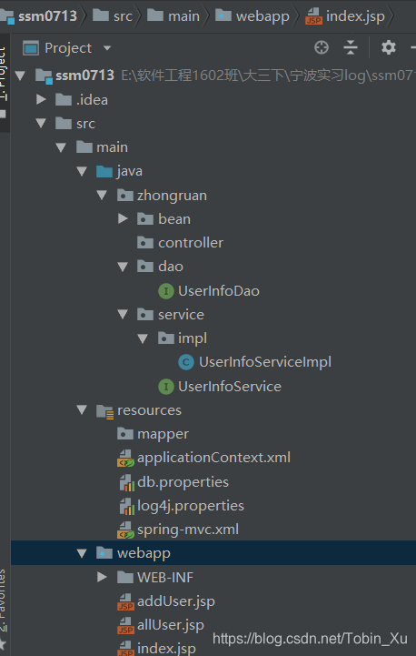This screenshot has width=416, height=656.
Task: Click the UserInfoDao interface icon
Action: pyautogui.click(x=166, y=291)
